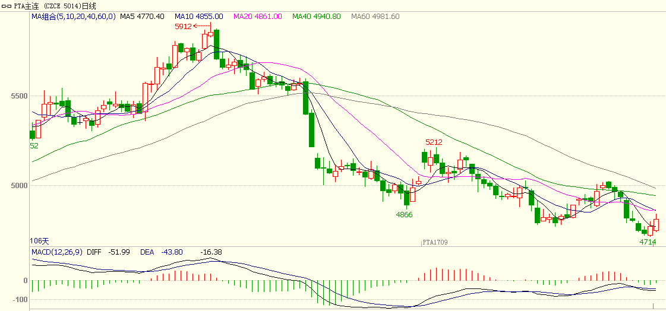
Task: Select the MA5 4770.40 legend label
Action: (142, 17)
